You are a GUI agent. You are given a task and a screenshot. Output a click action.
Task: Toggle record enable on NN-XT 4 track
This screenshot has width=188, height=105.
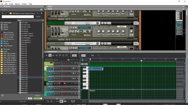(65, 83)
